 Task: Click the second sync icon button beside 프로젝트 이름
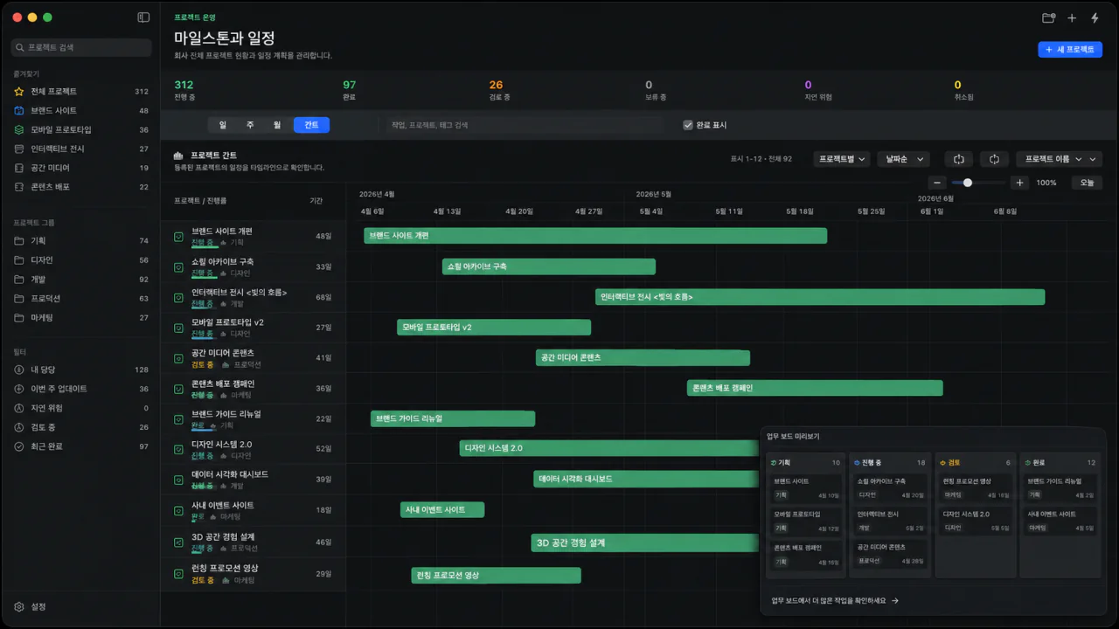[x=994, y=159]
